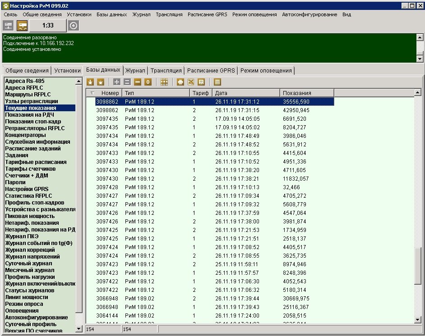The image size is (425, 336).
Task: Click the save file icon
Action: [x=201, y=82]
